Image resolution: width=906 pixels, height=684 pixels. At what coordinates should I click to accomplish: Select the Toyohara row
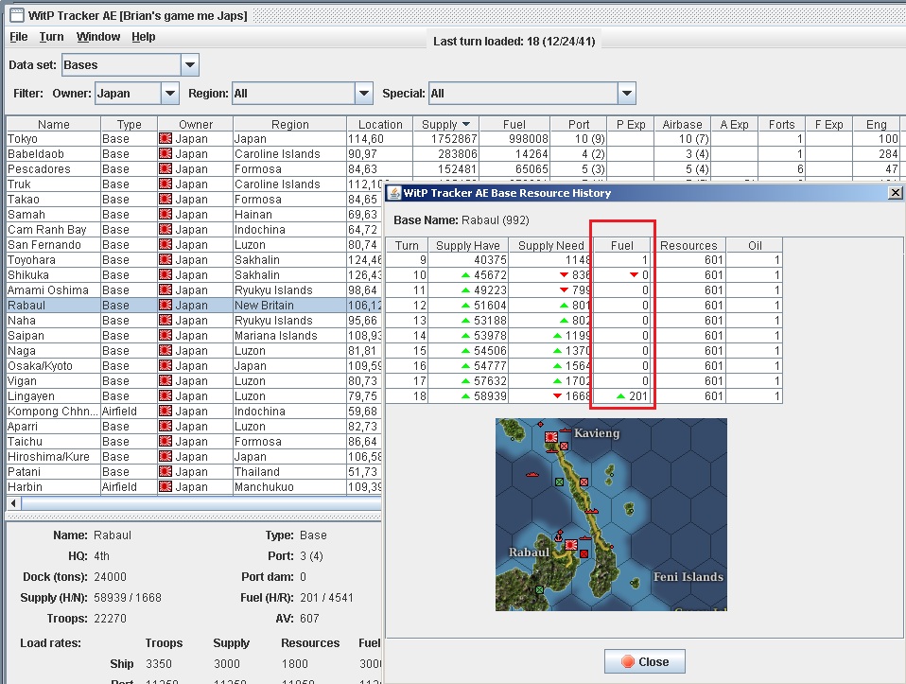point(194,259)
